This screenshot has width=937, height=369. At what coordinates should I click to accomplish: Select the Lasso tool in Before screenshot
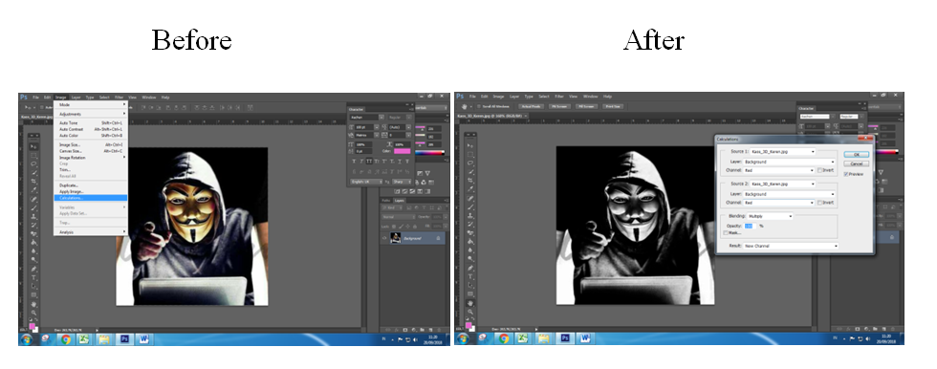coord(33,163)
